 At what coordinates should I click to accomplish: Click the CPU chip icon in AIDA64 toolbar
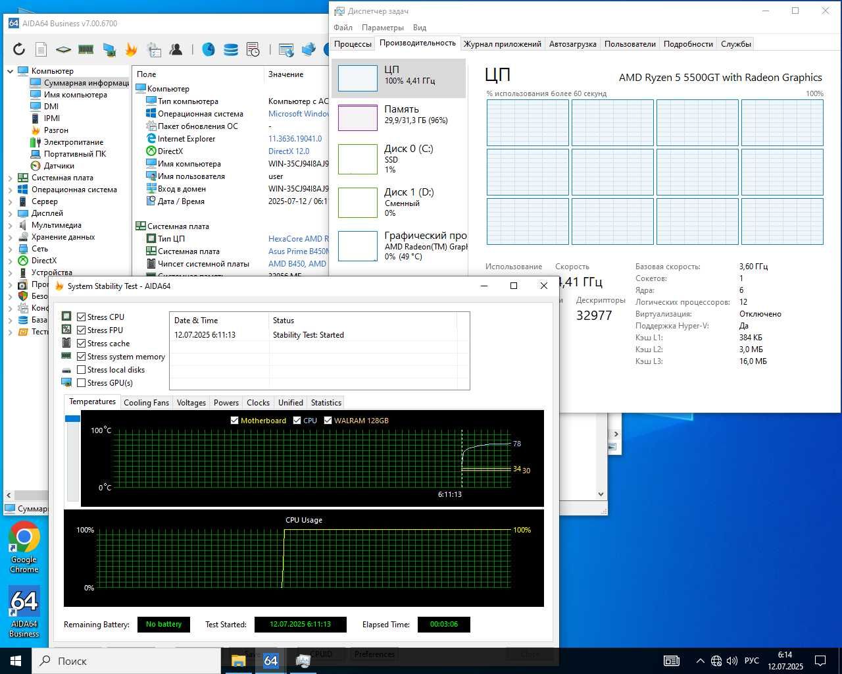63,49
